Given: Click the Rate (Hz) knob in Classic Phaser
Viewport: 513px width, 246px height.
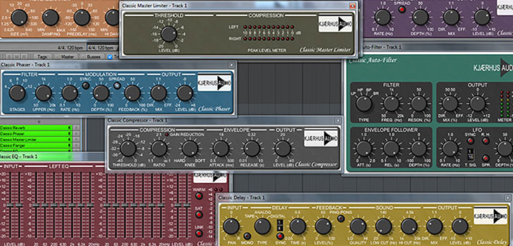Looking at the screenshot, I should 70,93.
